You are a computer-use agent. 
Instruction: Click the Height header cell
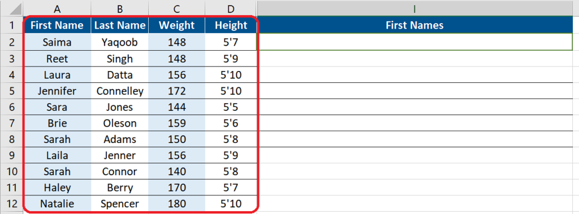click(231, 25)
